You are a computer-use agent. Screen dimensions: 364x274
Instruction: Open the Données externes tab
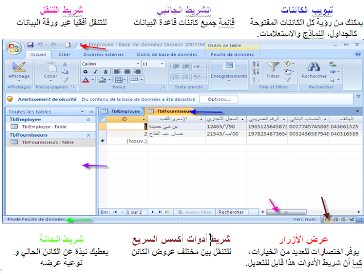(104, 55)
